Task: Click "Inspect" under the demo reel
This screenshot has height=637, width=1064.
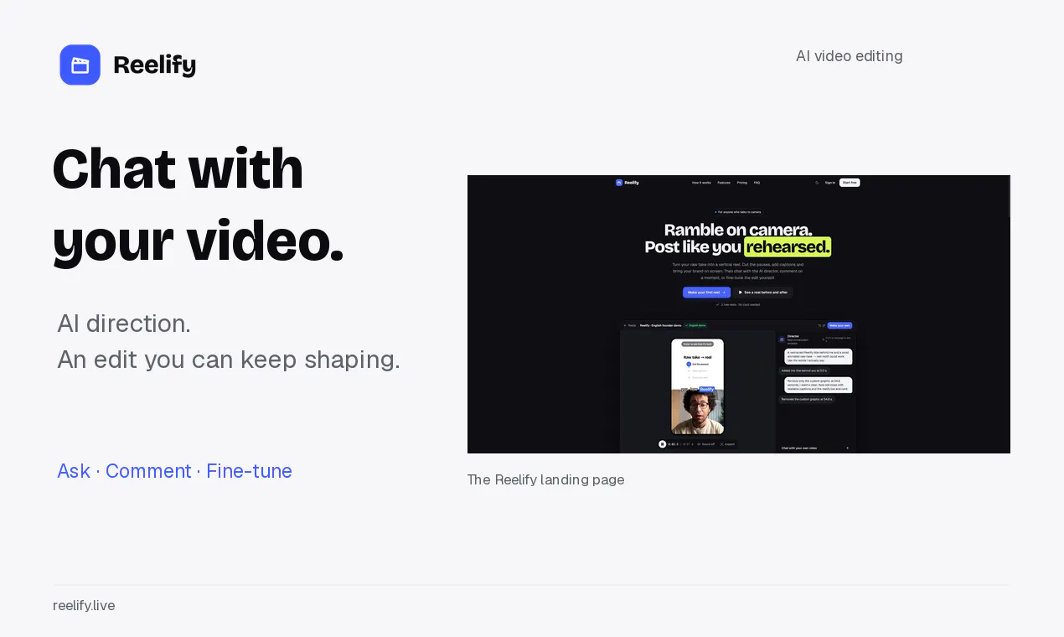Action: coord(727,444)
